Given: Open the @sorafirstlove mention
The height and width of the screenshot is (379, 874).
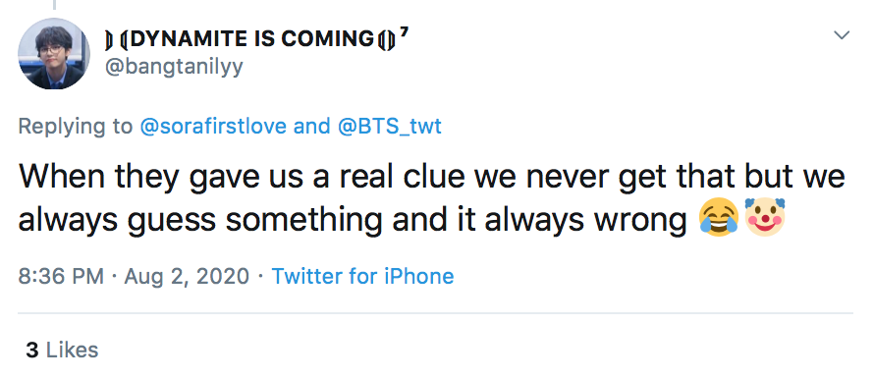Looking at the screenshot, I should 213,126.
